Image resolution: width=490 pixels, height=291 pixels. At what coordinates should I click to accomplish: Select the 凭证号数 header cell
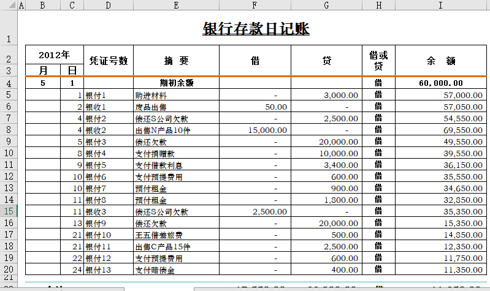pos(109,60)
